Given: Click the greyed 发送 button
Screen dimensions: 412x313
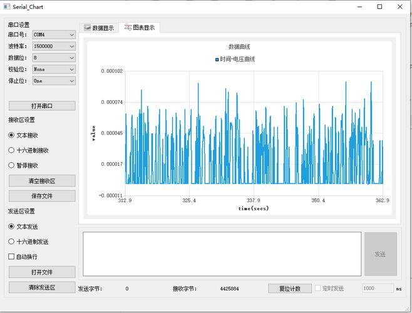Looking at the screenshot, I should click(x=381, y=254).
